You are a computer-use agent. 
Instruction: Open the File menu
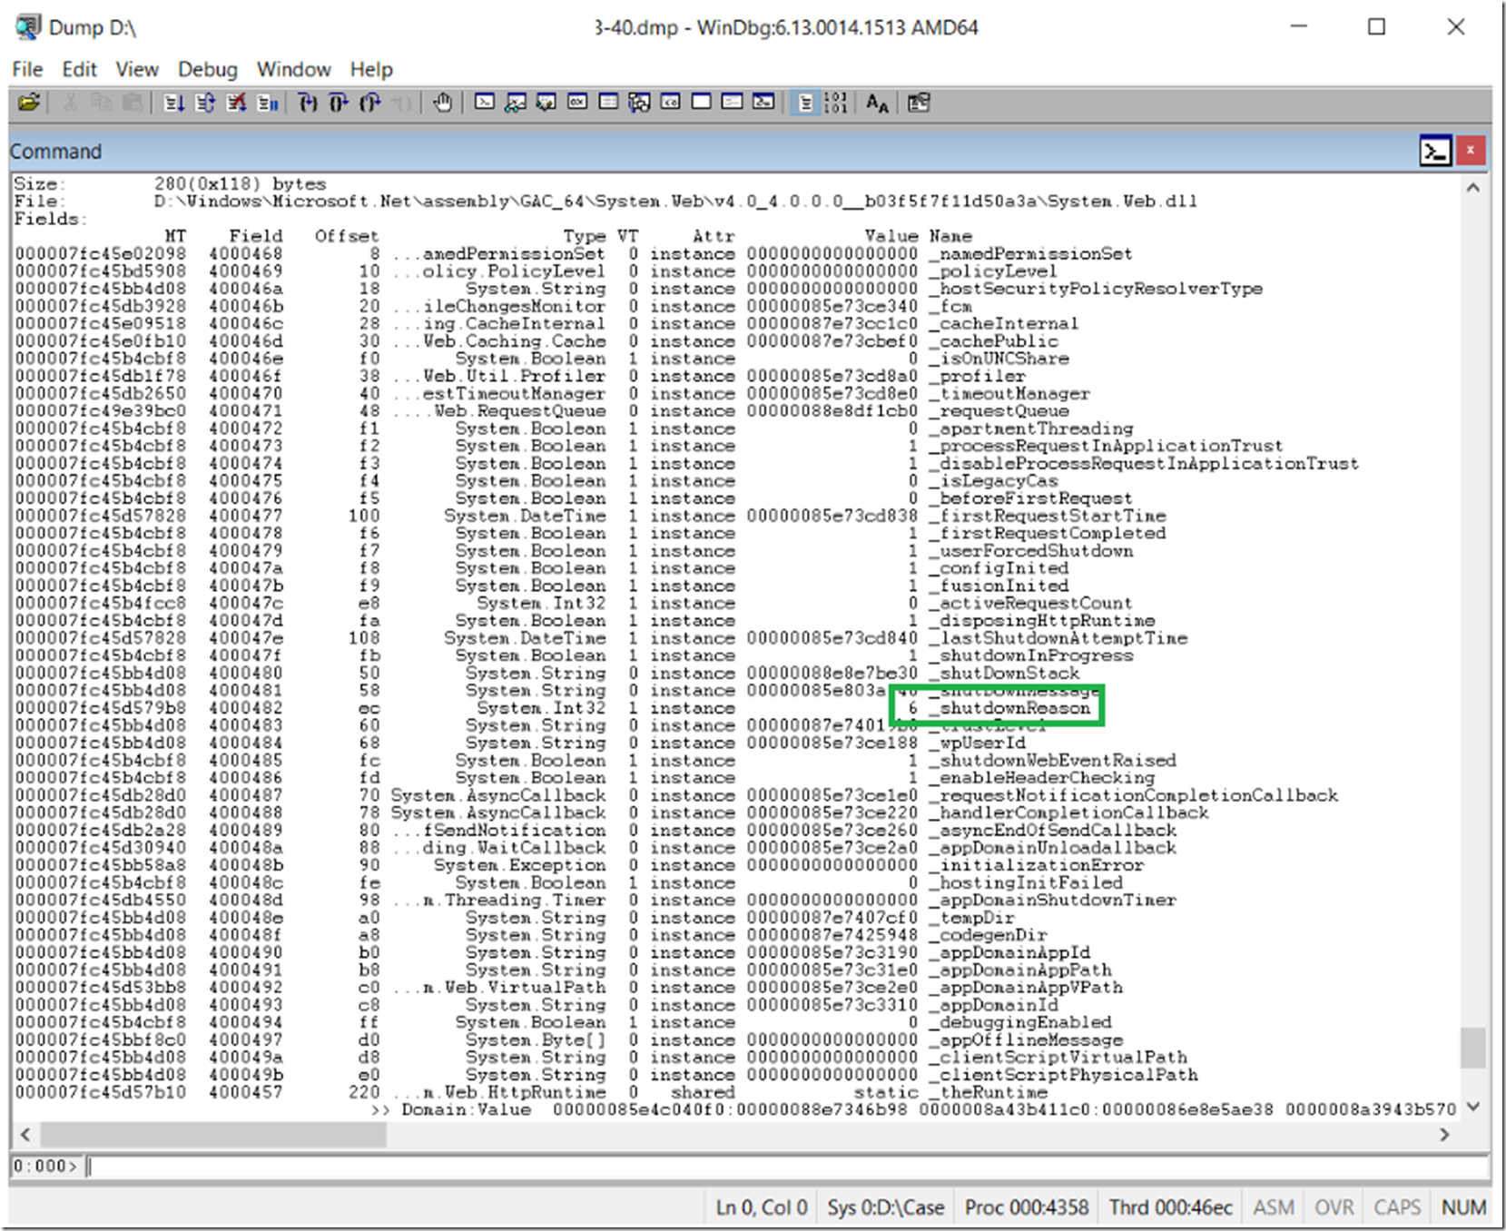(x=27, y=69)
